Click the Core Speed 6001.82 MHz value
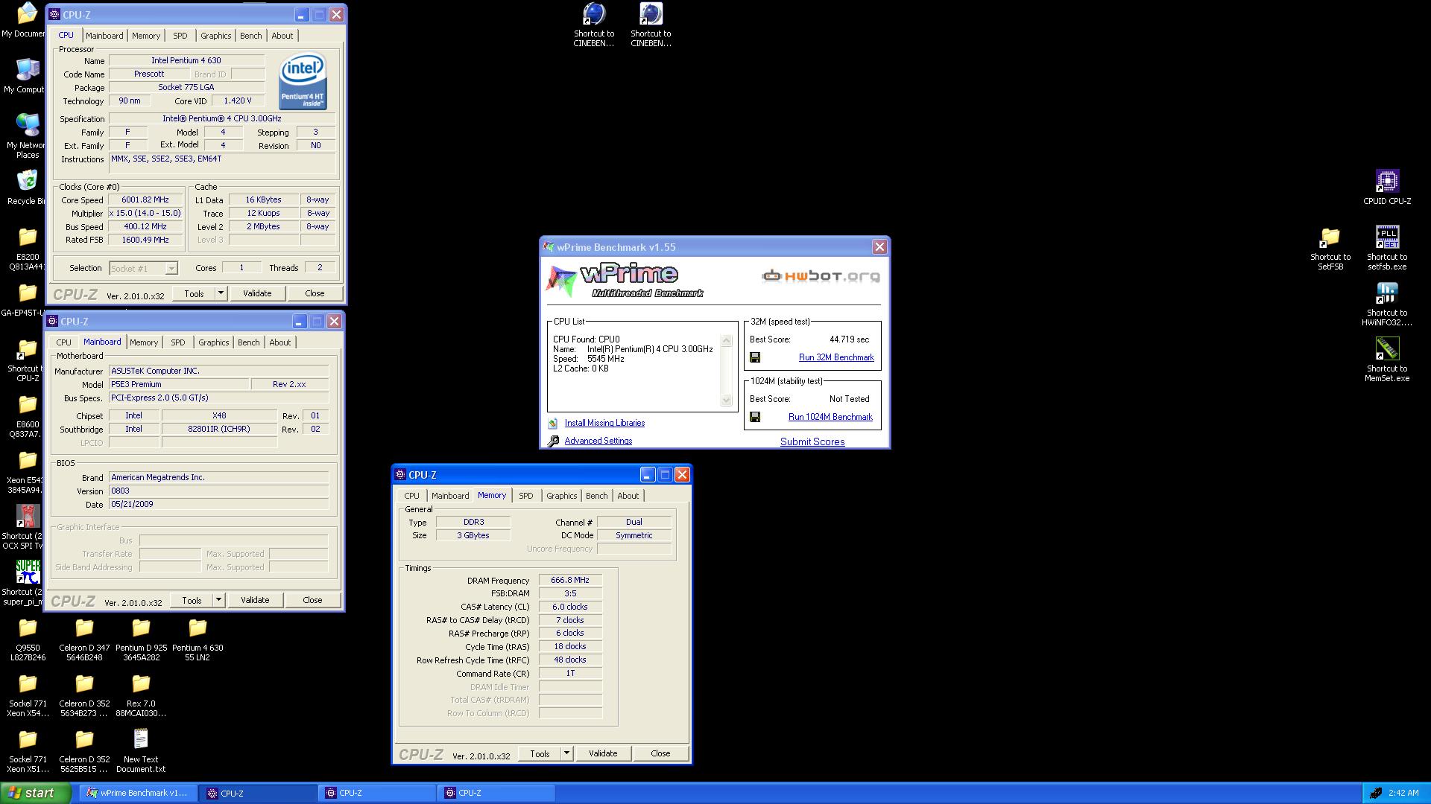This screenshot has height=804, width=1431. [145, 200]
